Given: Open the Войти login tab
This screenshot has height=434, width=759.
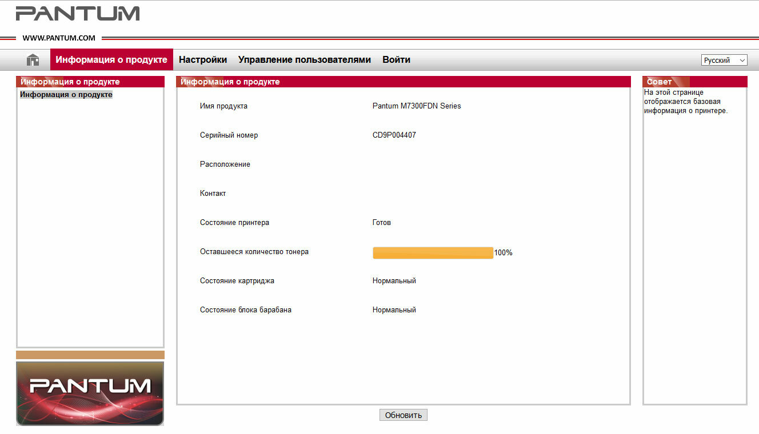Looking at the screenshot, I should tap(396, 59).
